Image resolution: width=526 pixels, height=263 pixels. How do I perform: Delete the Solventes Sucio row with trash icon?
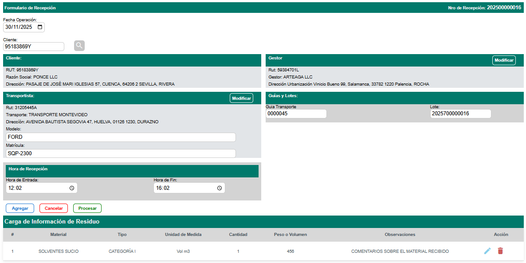500,251
